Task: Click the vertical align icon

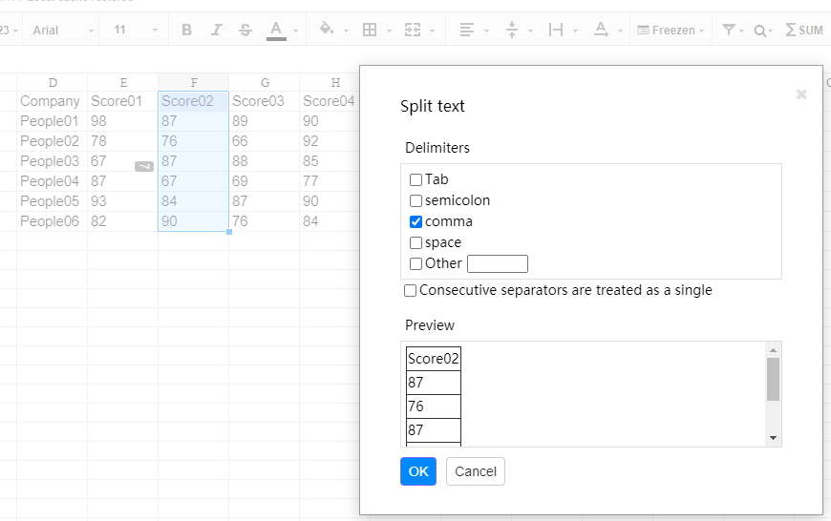Action: (x=511, y=31)
